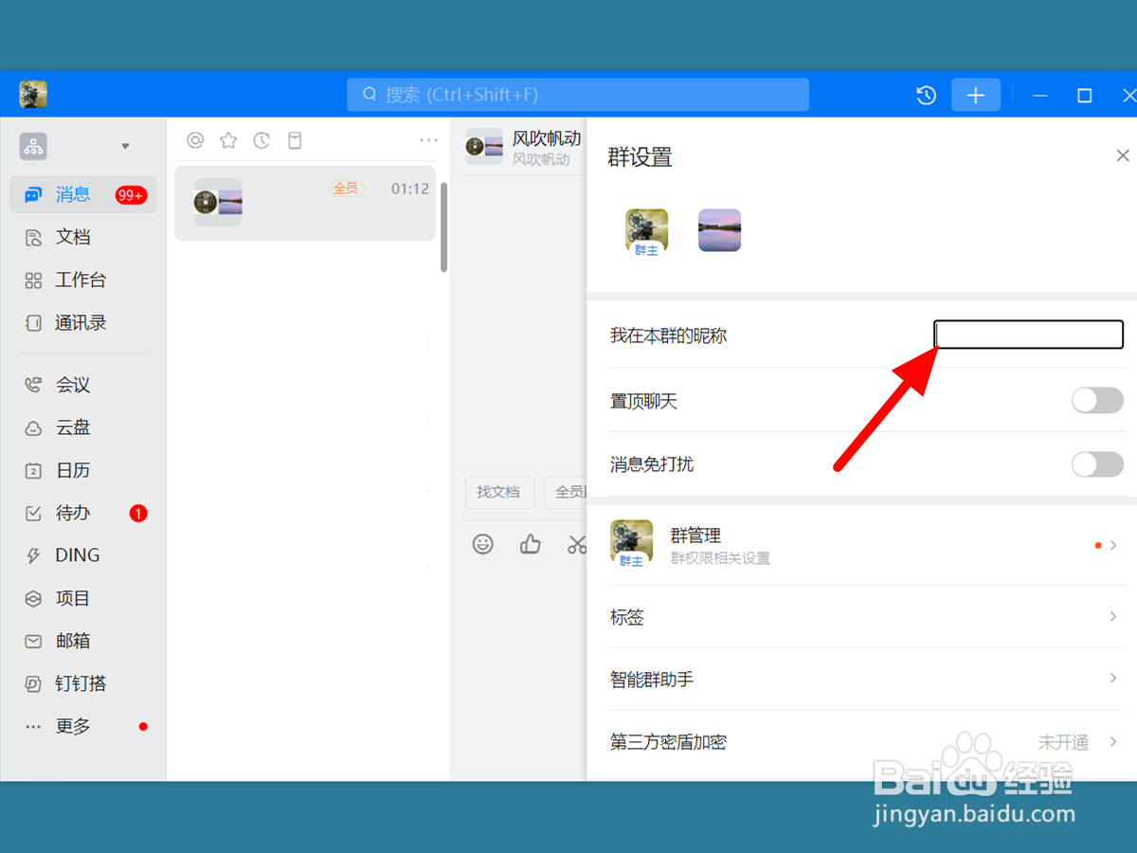Open the emoji picker in the chat toolbar
This screenshot has height=853, width=1137.
click(x=484, y=544)
